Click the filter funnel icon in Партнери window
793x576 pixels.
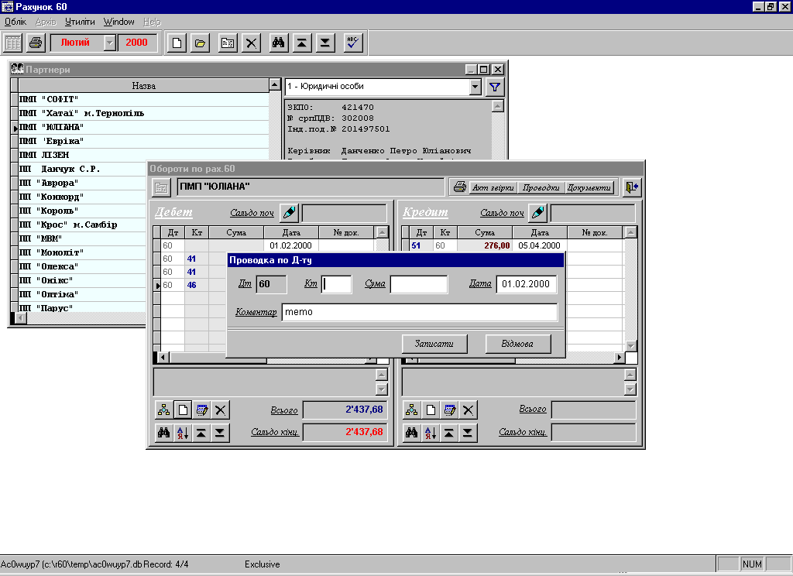(x=495, y=87)
